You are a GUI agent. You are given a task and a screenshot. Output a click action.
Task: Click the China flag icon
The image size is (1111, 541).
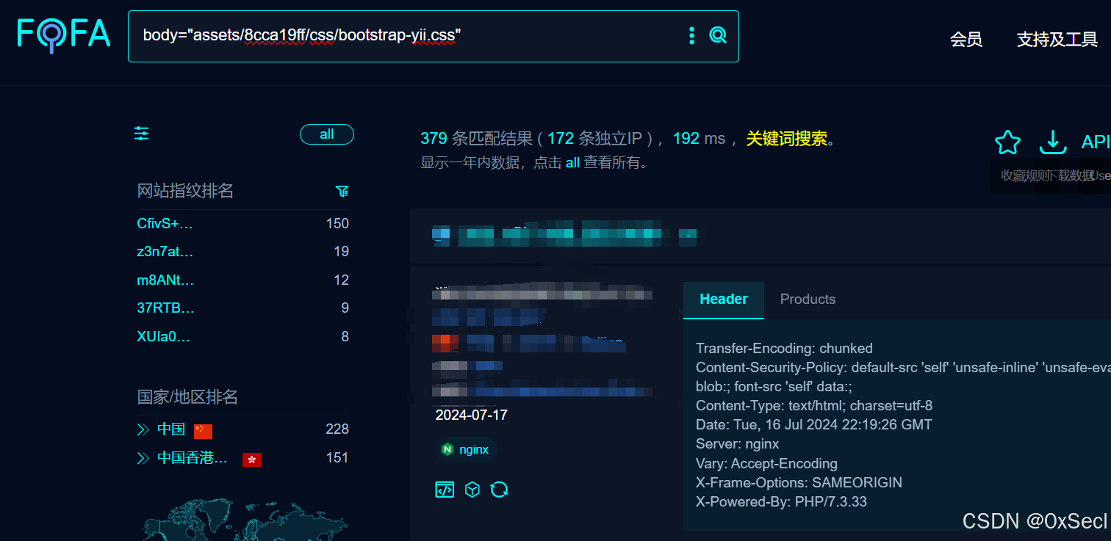point(203,431)
